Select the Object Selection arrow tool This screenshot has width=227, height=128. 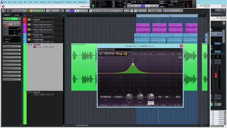(90, 11)
